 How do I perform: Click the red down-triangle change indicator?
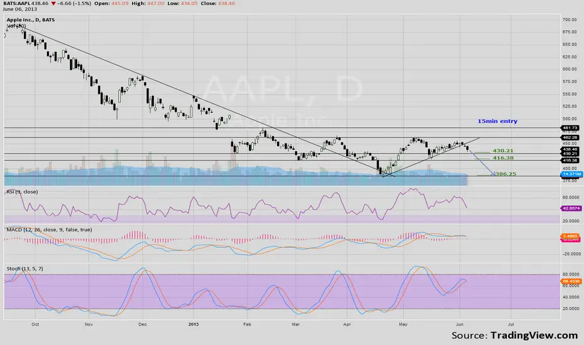click(54, 3)
